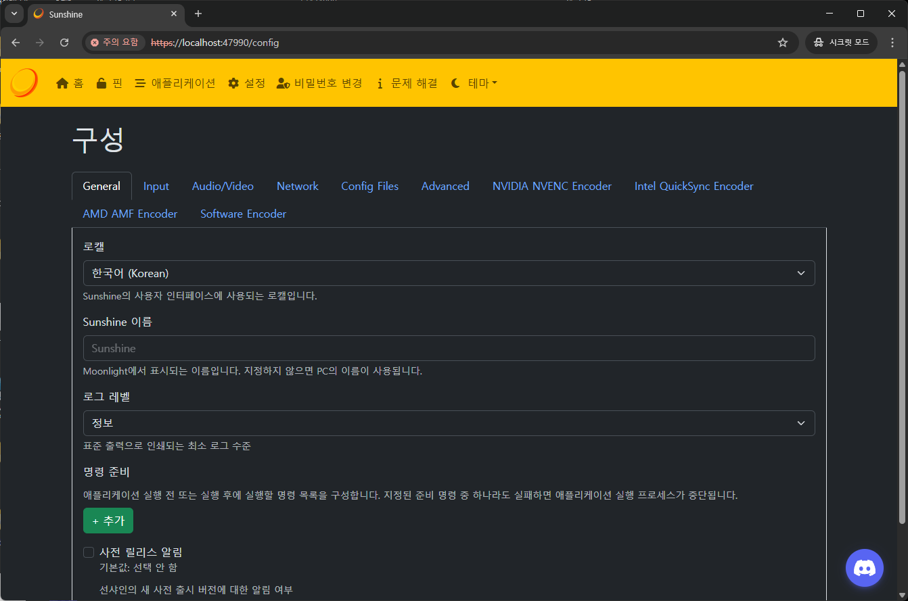Open the 문제 해결 page
The height and width of the screenshot is (601, 908).
click(407, 83)
